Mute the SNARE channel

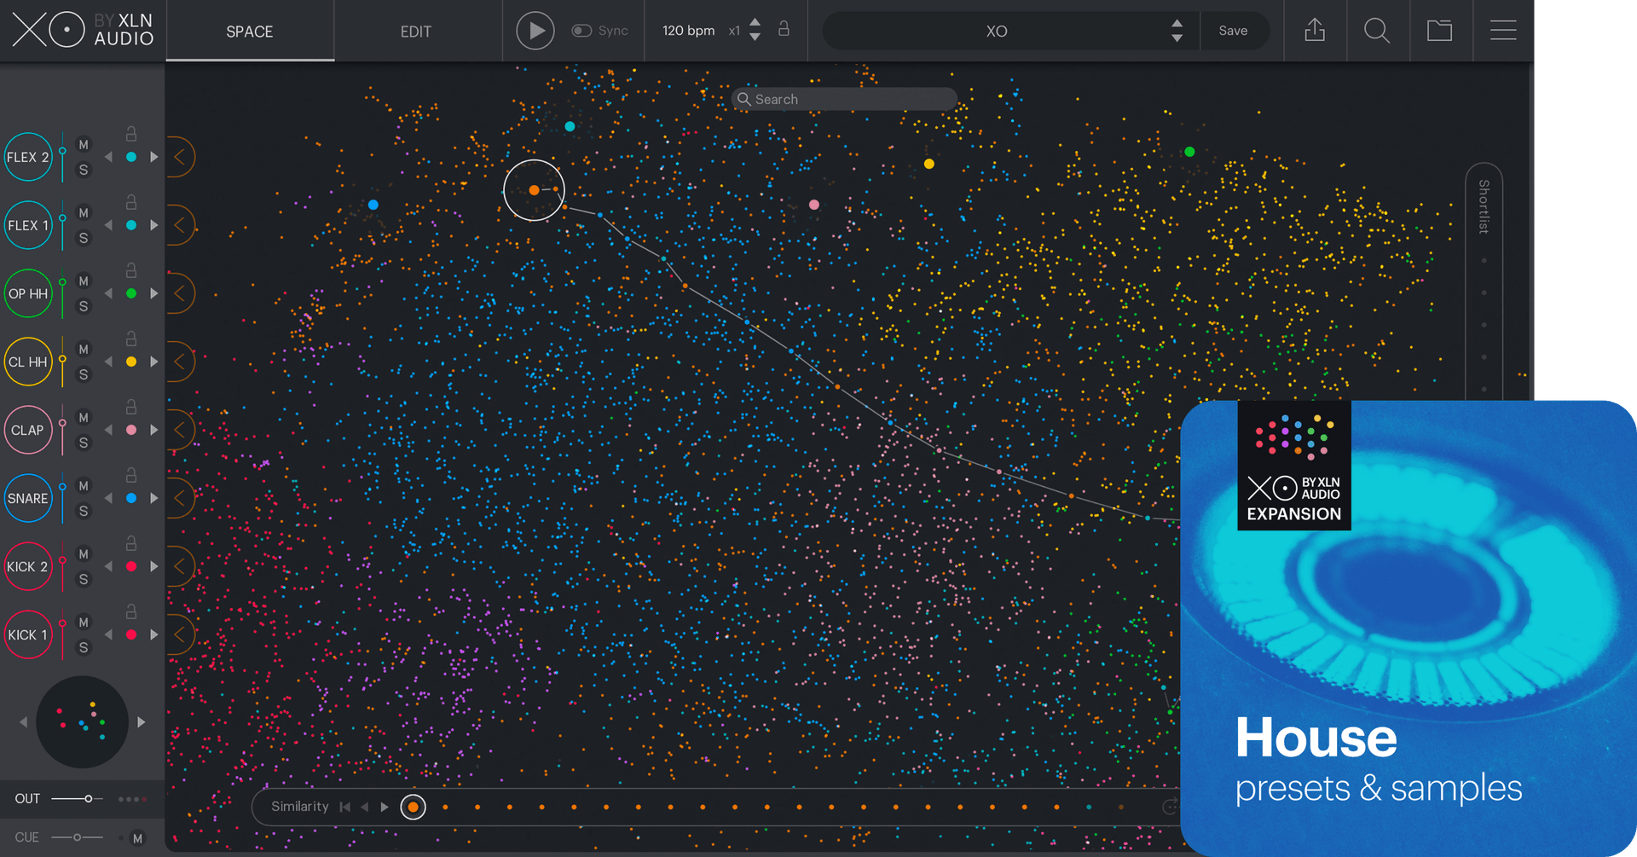pos(84,486)
